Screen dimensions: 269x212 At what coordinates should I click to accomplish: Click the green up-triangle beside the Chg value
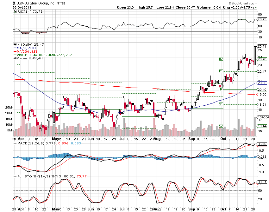coord(256,8)
